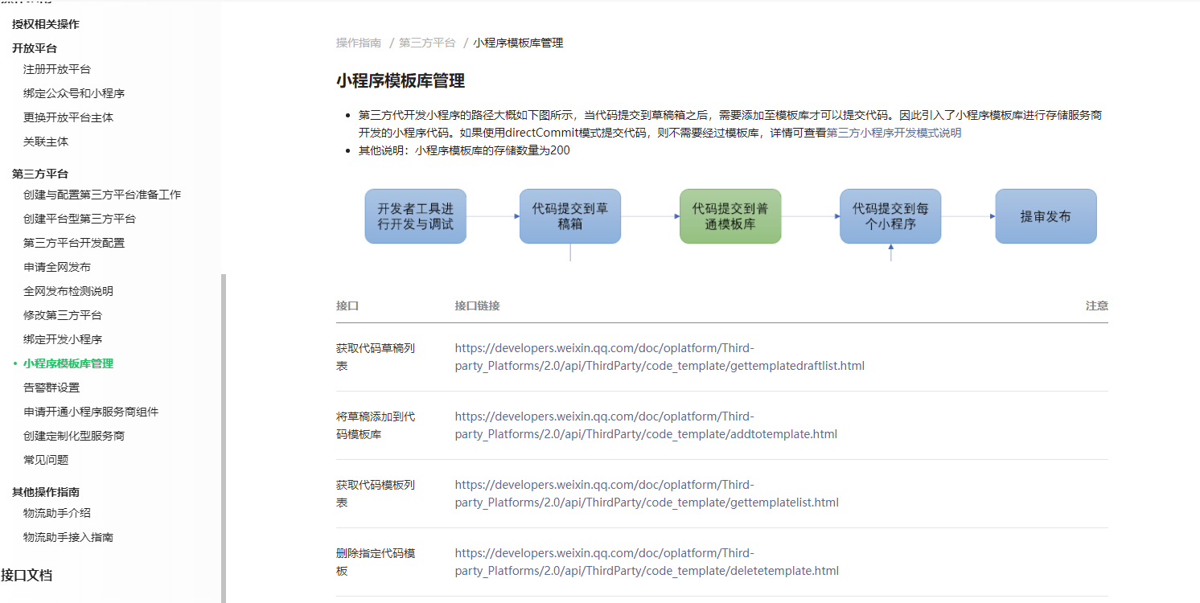The width and height of the screenshot is (1200, 603).
Task: Click 注意 table column header
Action: click(1097, 306)
